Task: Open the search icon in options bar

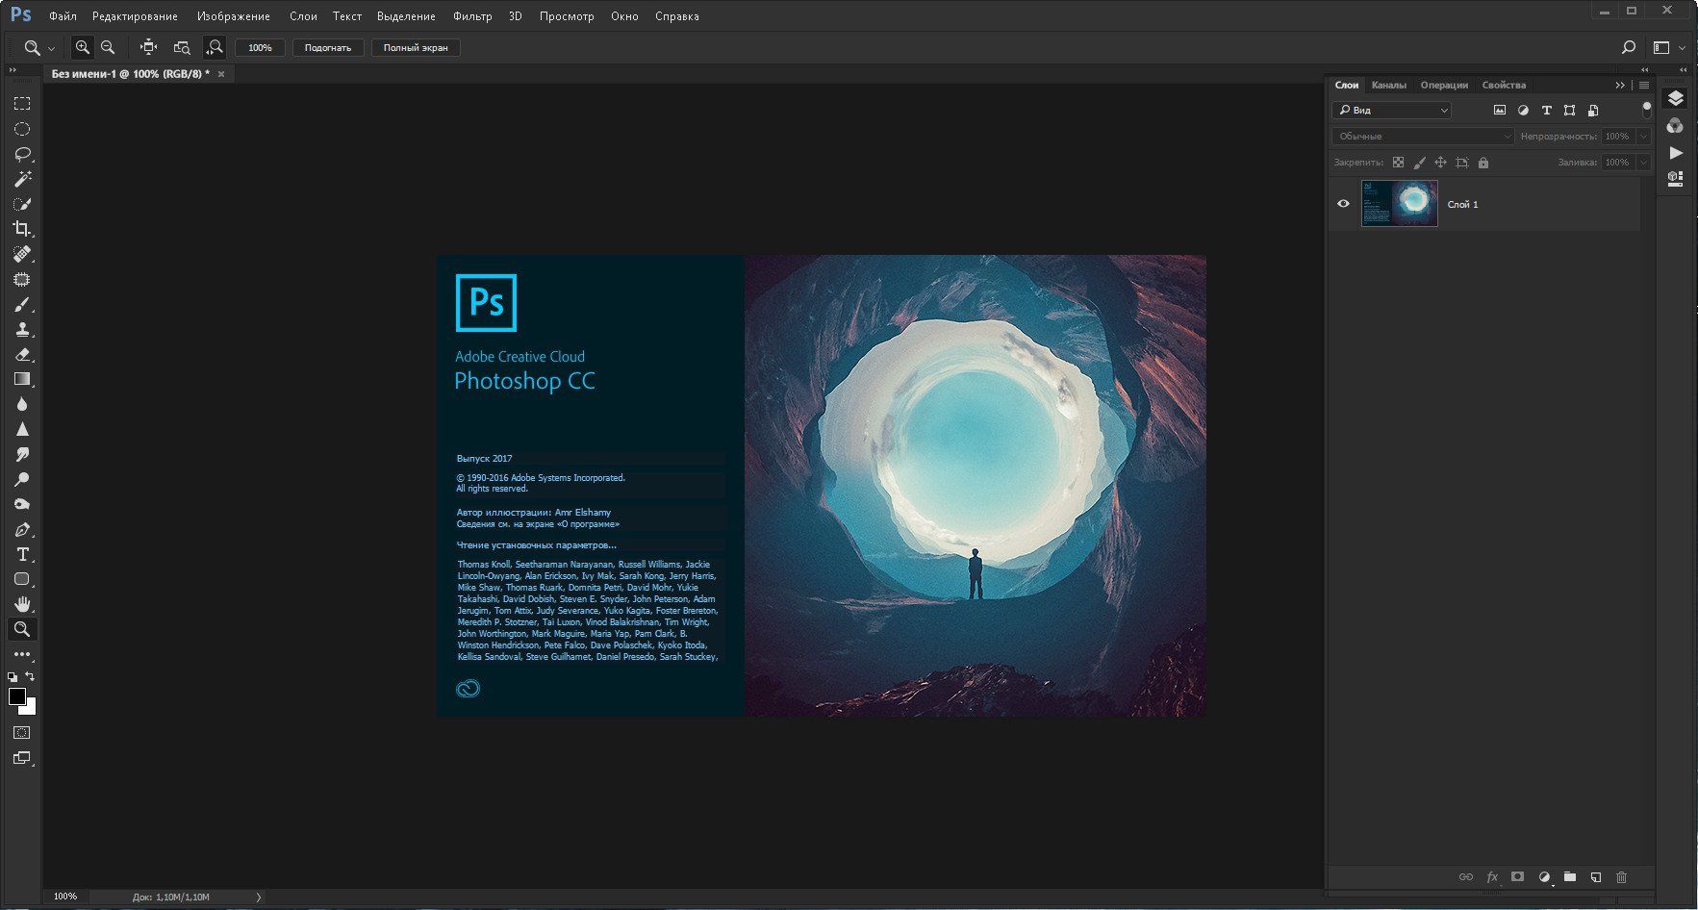Action: pos(1628,47)
